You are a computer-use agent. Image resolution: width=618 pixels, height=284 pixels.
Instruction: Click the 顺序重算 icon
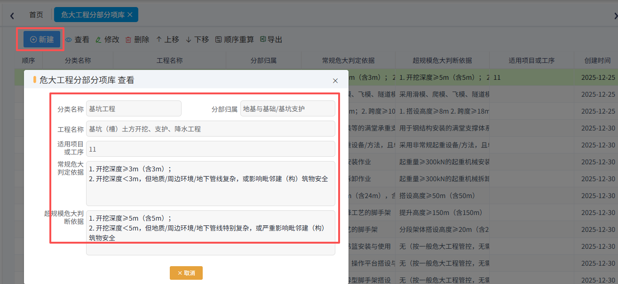point(219,40)
